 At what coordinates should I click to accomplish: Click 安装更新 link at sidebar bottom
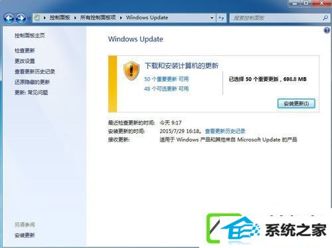[x=25, y=235]
